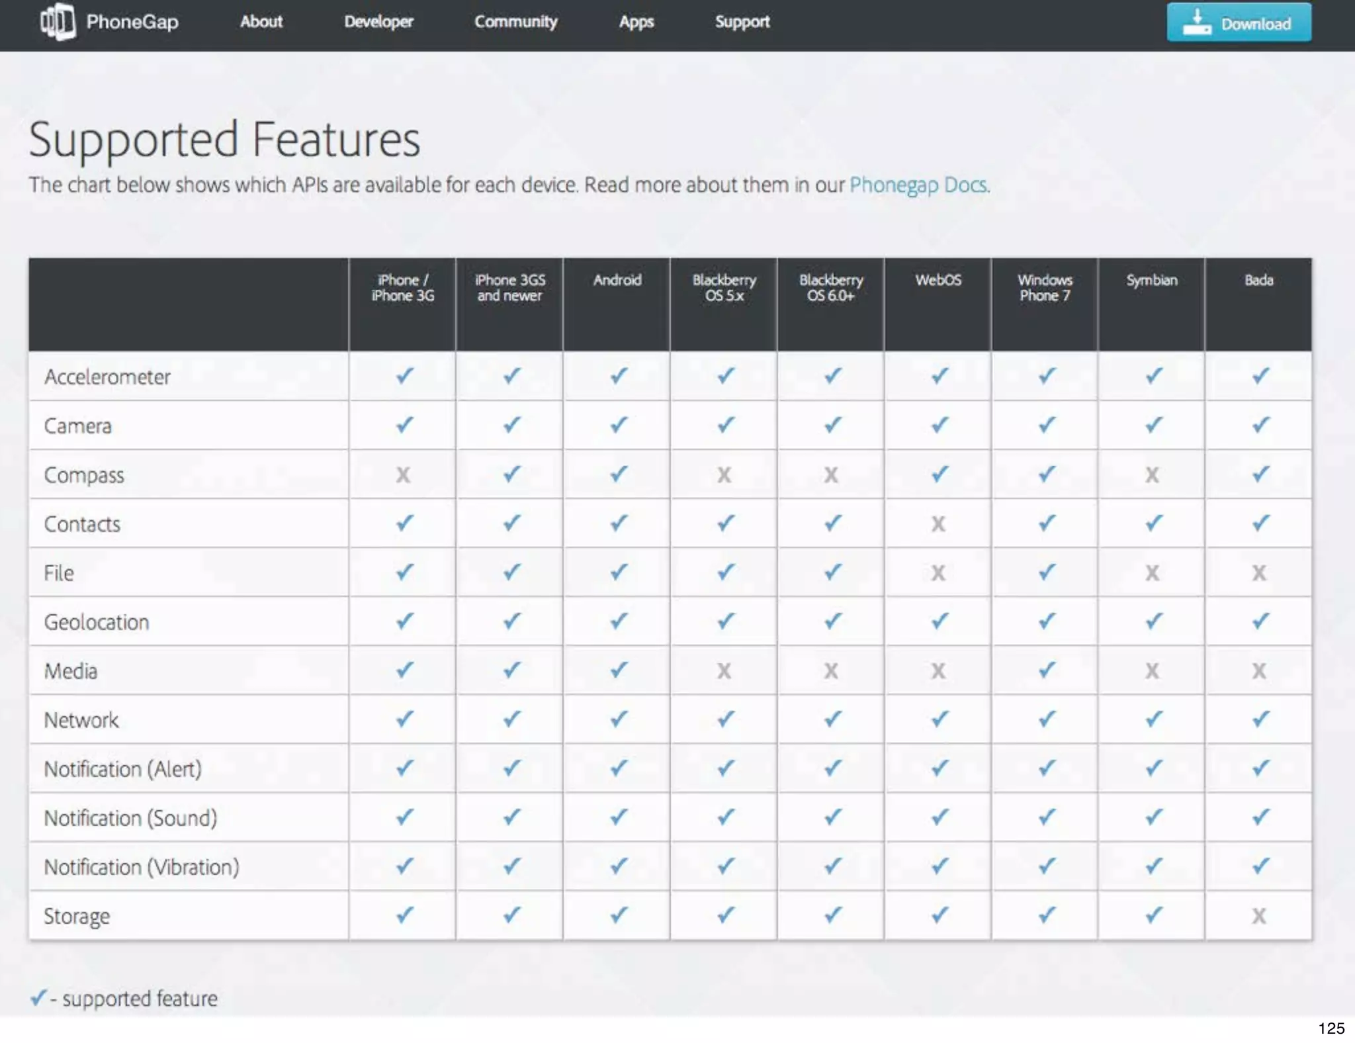Click File checkmark under Windows Phone 7

(x=1045, y=572)
